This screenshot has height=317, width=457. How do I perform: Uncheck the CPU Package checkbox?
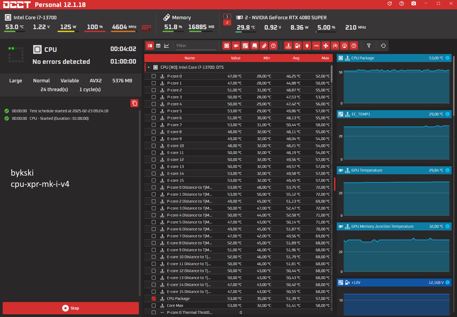(x=154, y=299)
